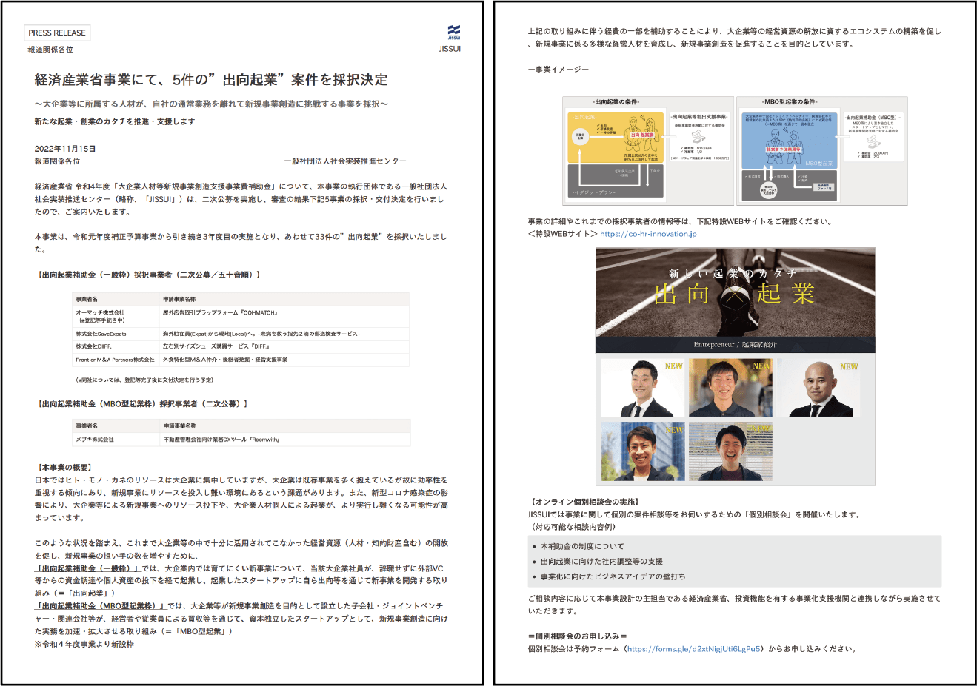
Task: Select the entrepreneur photo with blue skyscraper background
Action: [643, 451]
